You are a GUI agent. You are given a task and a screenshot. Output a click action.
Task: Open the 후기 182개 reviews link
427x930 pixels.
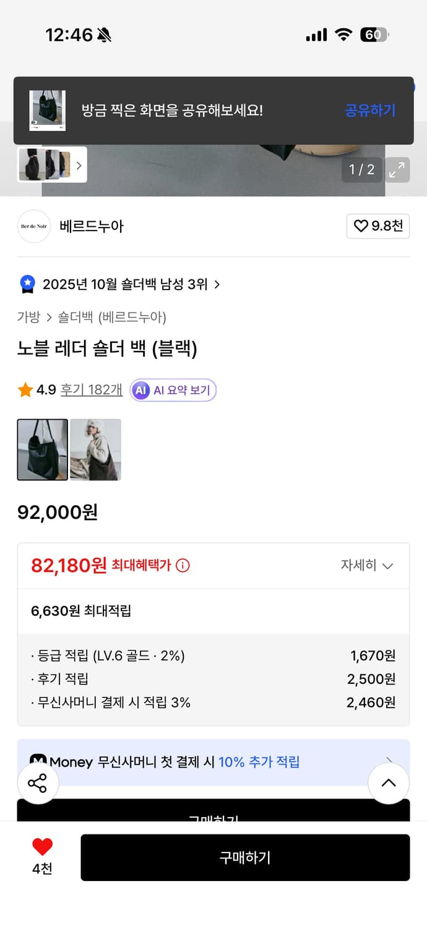(92, 390)
